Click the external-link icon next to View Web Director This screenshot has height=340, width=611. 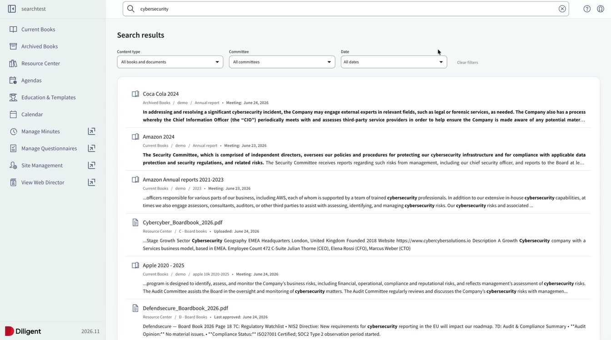click(91, 182)
